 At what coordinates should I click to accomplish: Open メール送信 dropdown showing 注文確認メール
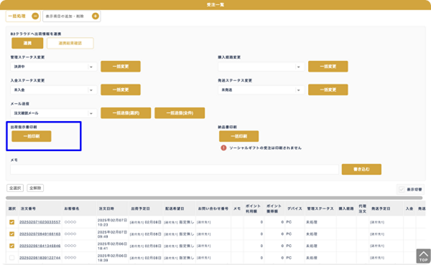pyautogui.click(x=54, y=113)
